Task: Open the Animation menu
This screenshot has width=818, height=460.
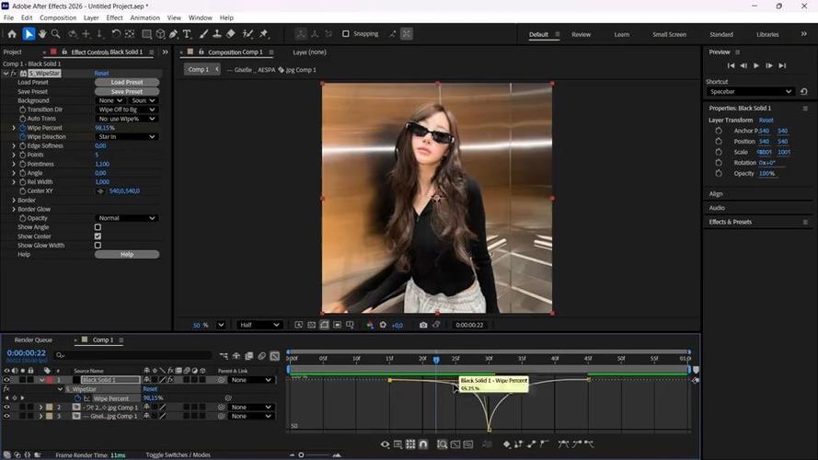Action: [x=145, y=17]
